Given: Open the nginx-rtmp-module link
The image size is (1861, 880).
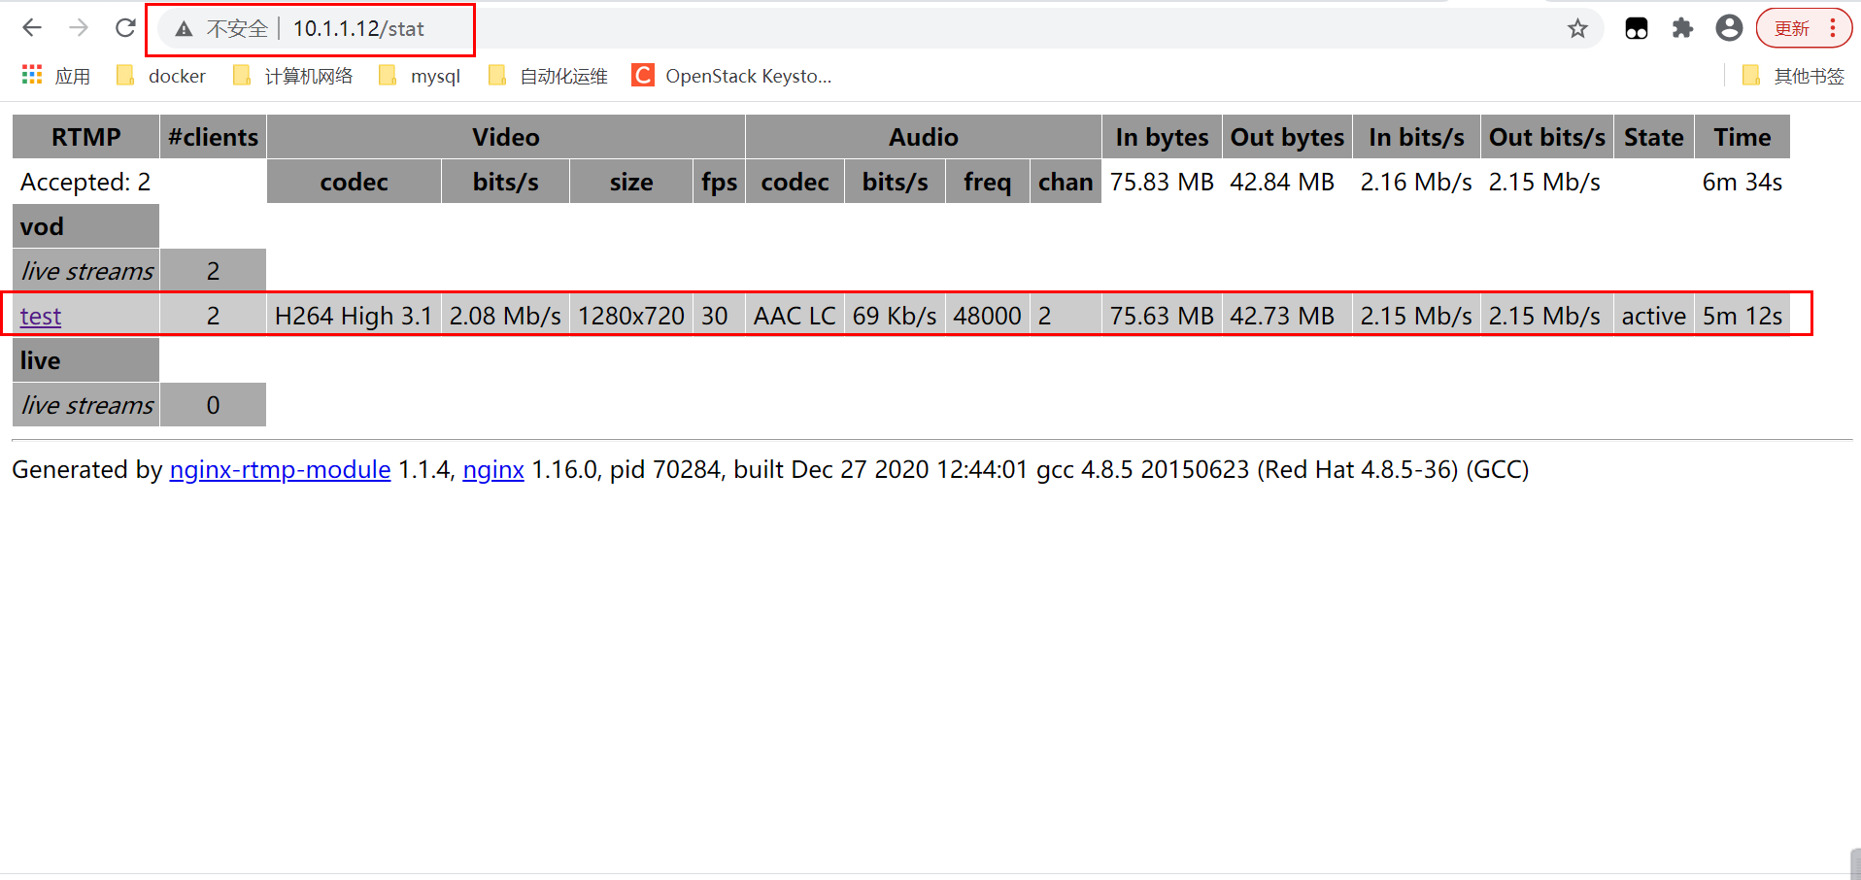Looking at the screenshot, I should click(280, 470).
